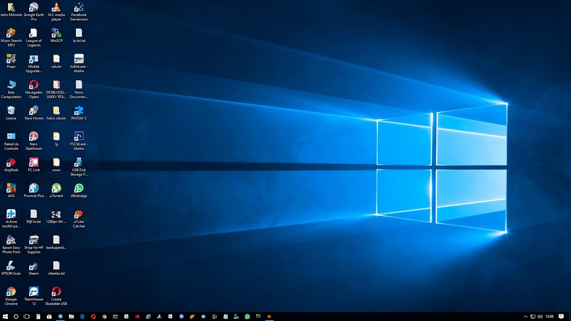Open Opera from the taskbar
571x321 pixels.
click(93, 317)
